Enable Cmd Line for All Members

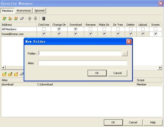tap(44, 29)
